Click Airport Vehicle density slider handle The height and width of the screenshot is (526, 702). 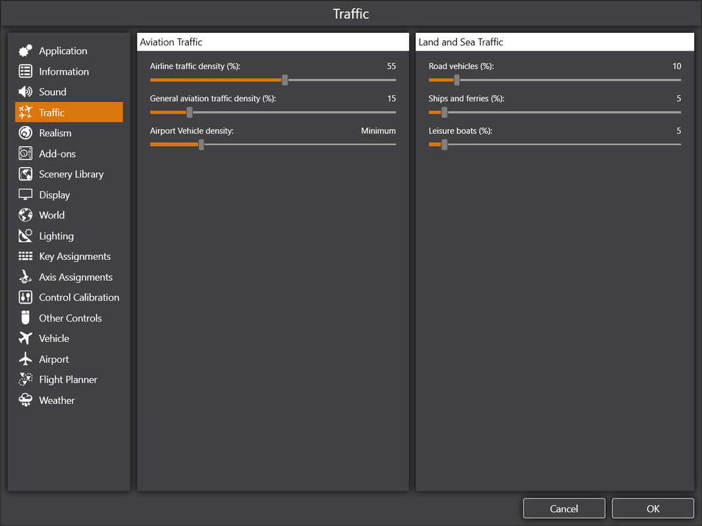201,145
